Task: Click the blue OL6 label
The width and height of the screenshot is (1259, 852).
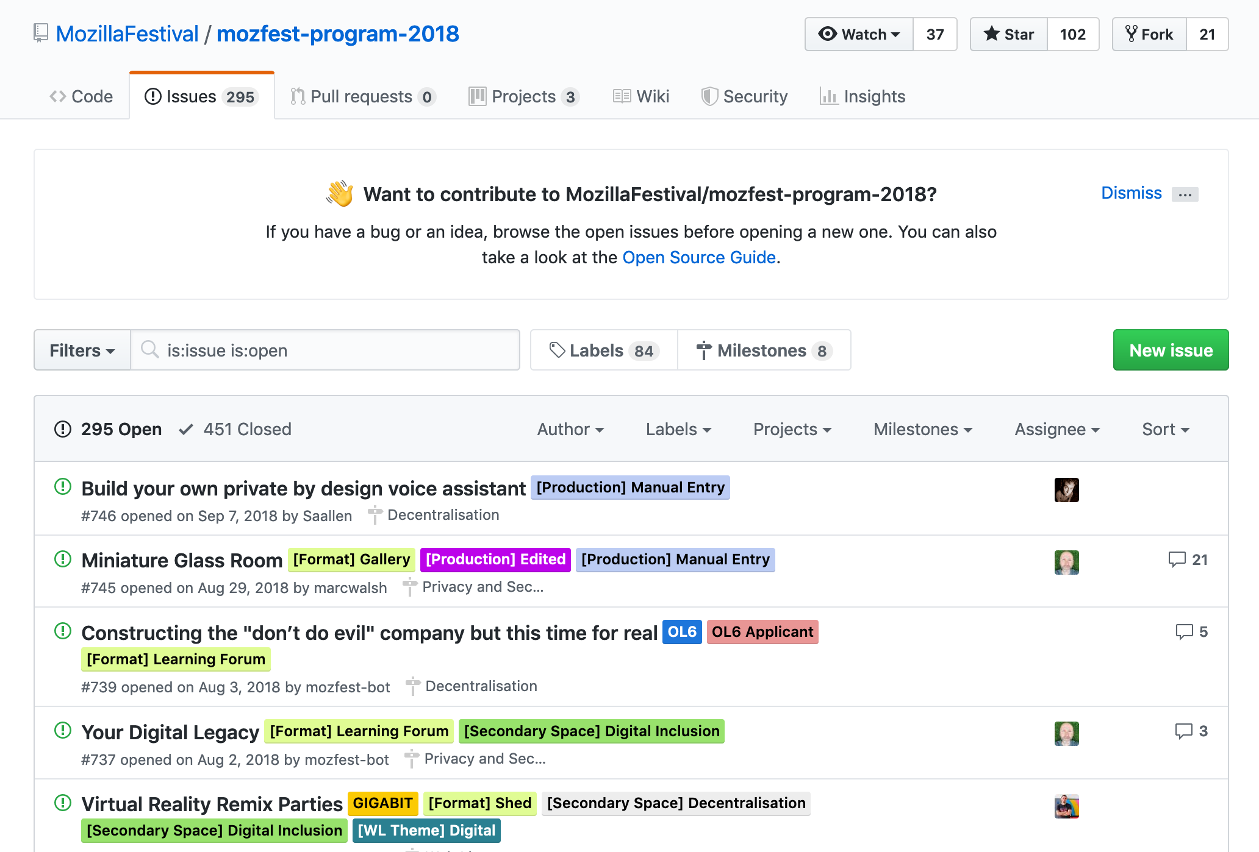Action: [682, 632]
